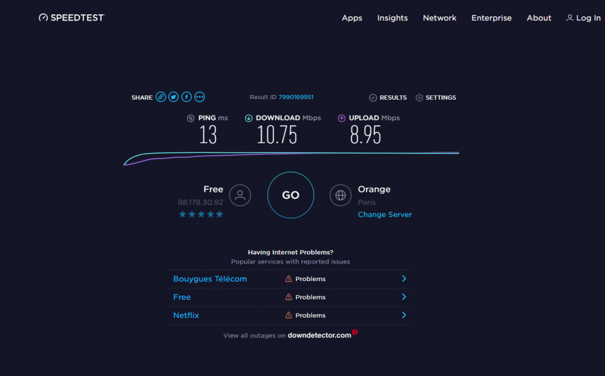
Task: Click the ping value 13
Action: coord(208,135)
